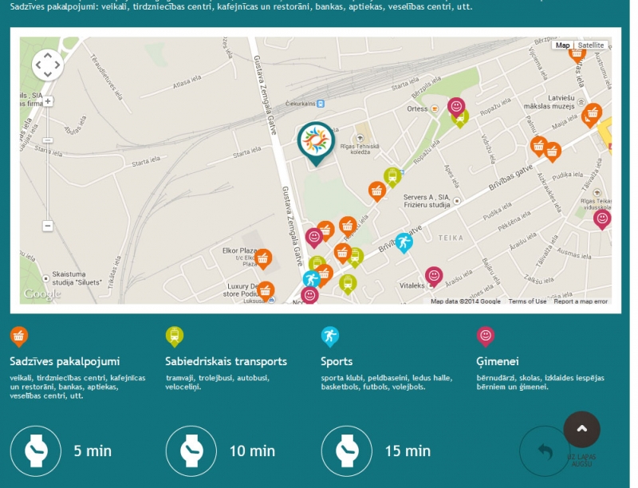
Task: Select the pink Ģimenei category icon
Action: pyautogui.click(x=486, y=336)
